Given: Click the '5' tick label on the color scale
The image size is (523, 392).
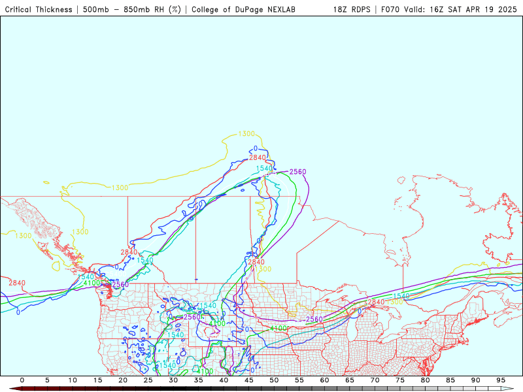Looking at the screenshot, I should click(47, 380).
